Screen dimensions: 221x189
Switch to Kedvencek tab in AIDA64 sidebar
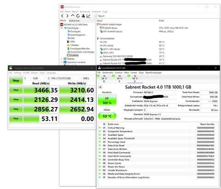[74, 21]
